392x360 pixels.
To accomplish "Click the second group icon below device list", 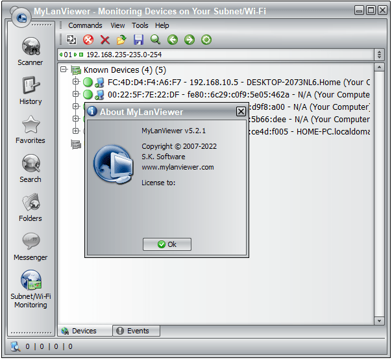I will coord(76,144).
